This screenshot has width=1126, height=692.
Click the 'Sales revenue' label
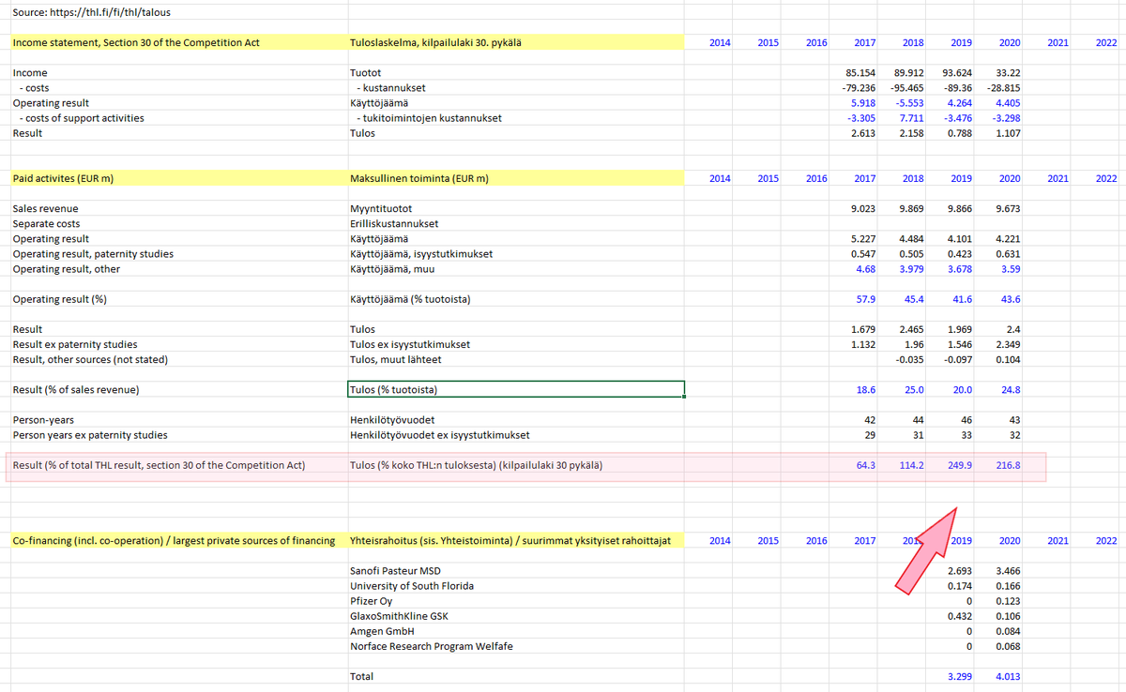(x=46, y=208)
